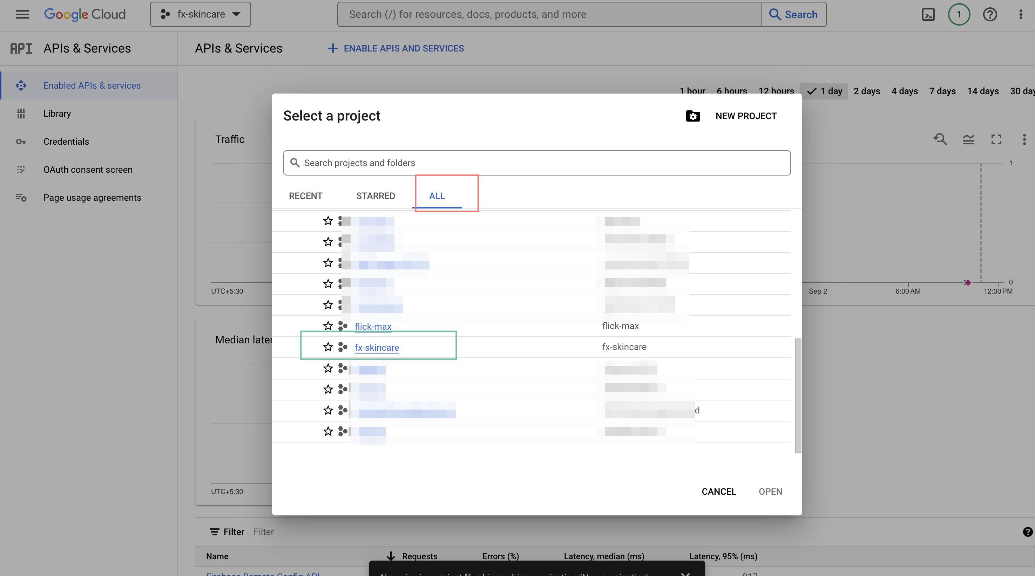Click the project list scrollbar
Image resolution: width=1035 pixels, height=576 pixels.
point(798,395)
